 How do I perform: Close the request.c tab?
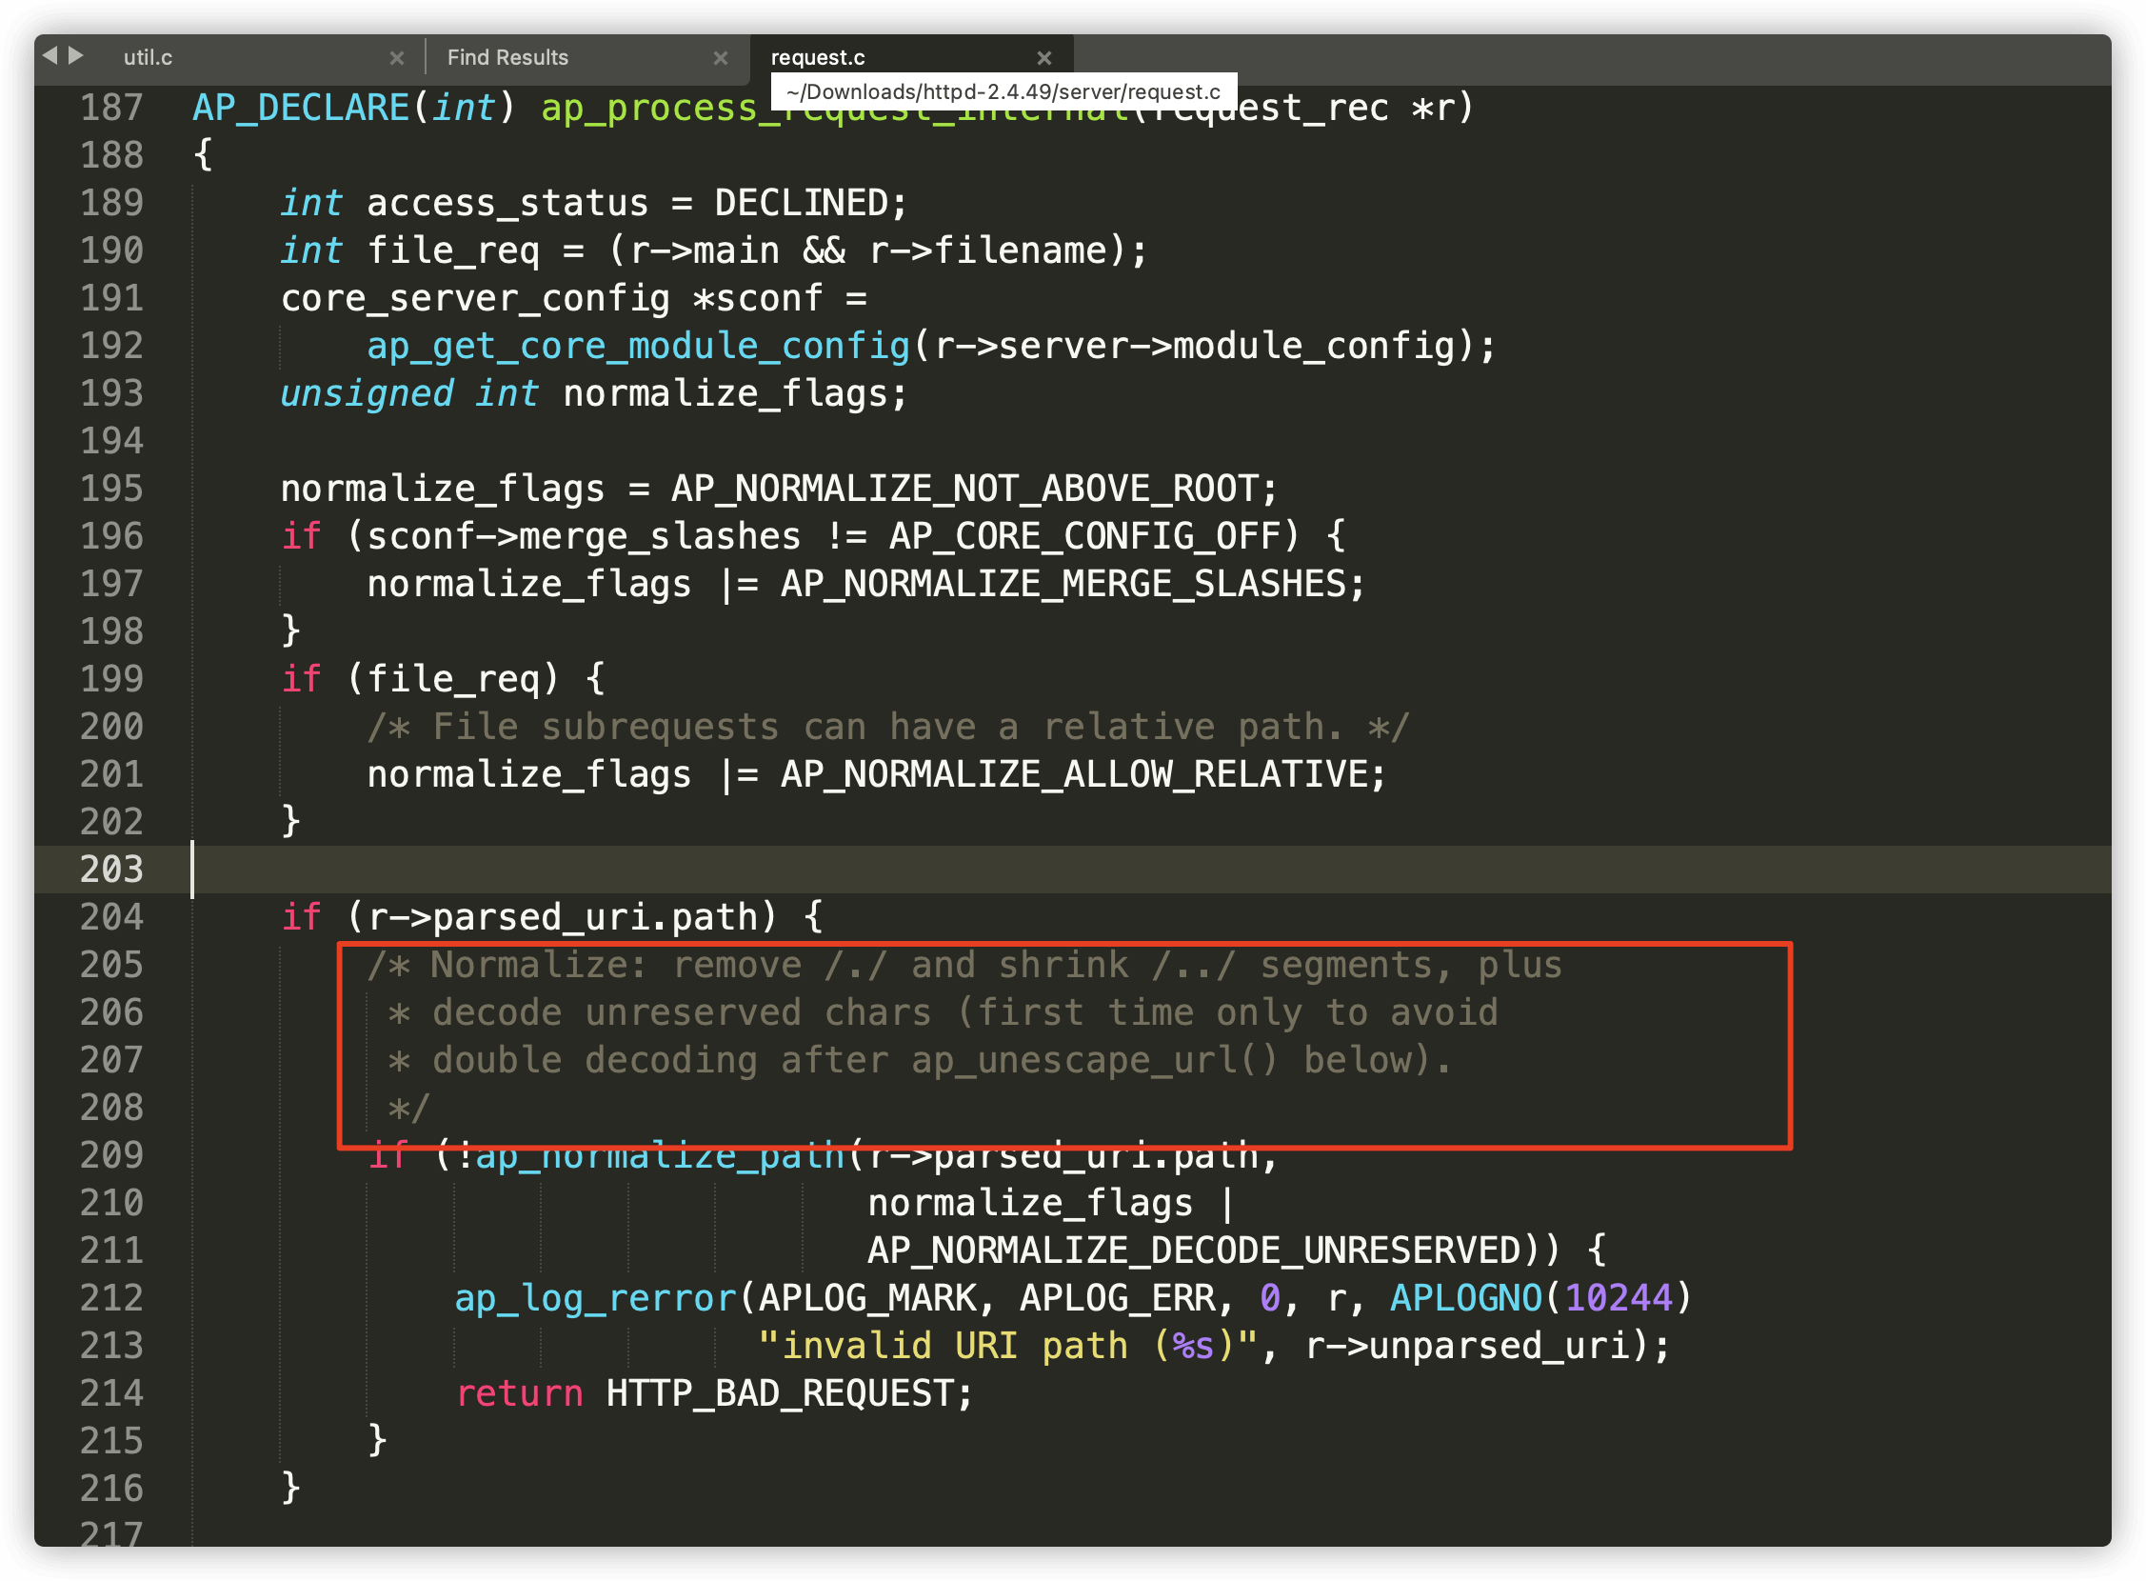[x=1044, y=58]
